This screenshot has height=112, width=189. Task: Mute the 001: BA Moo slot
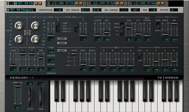pos(36,3)
